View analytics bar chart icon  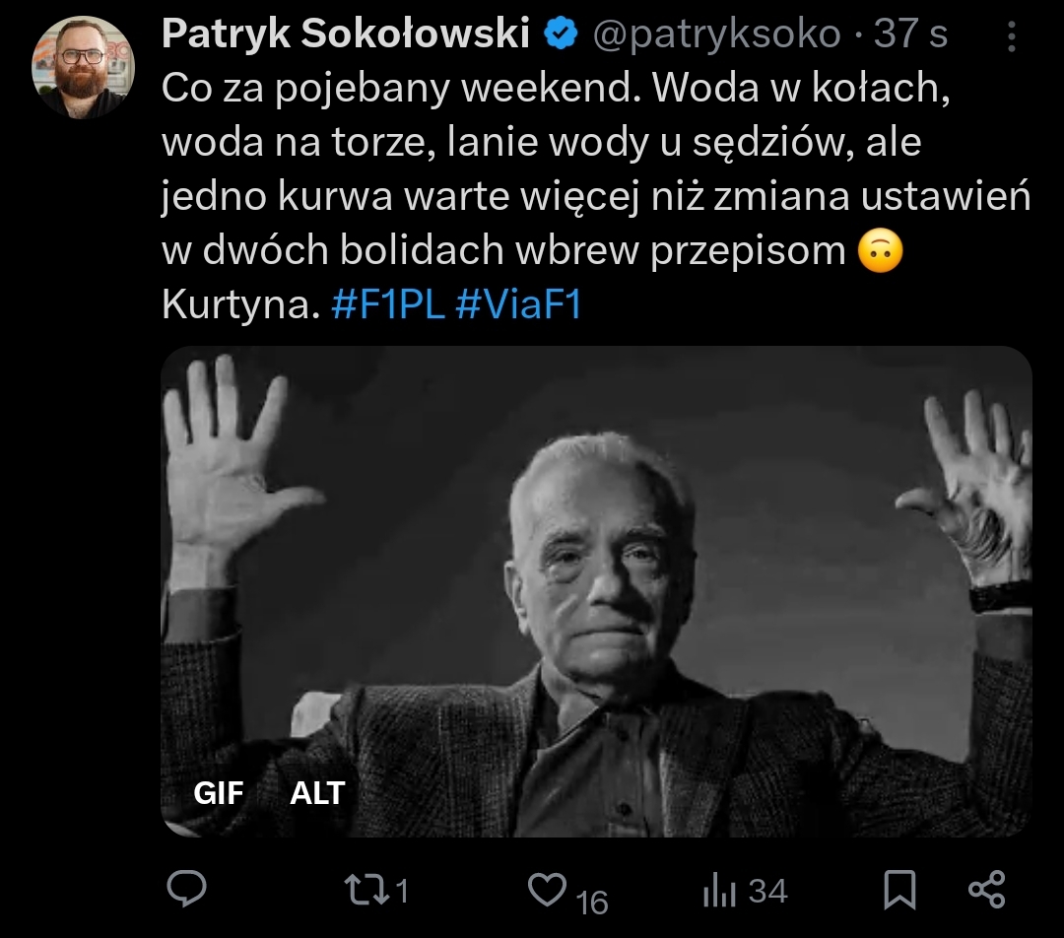point(720,890)
